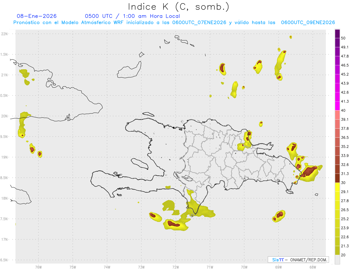
Task: Click the '70W' longitude axis label
Action: click(244, 267)
